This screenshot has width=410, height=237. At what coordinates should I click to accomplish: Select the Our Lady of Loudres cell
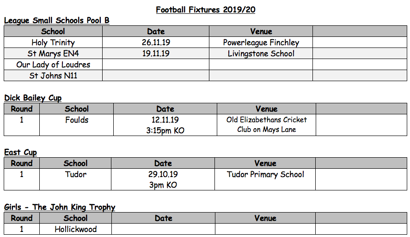(x=53, y=65)
